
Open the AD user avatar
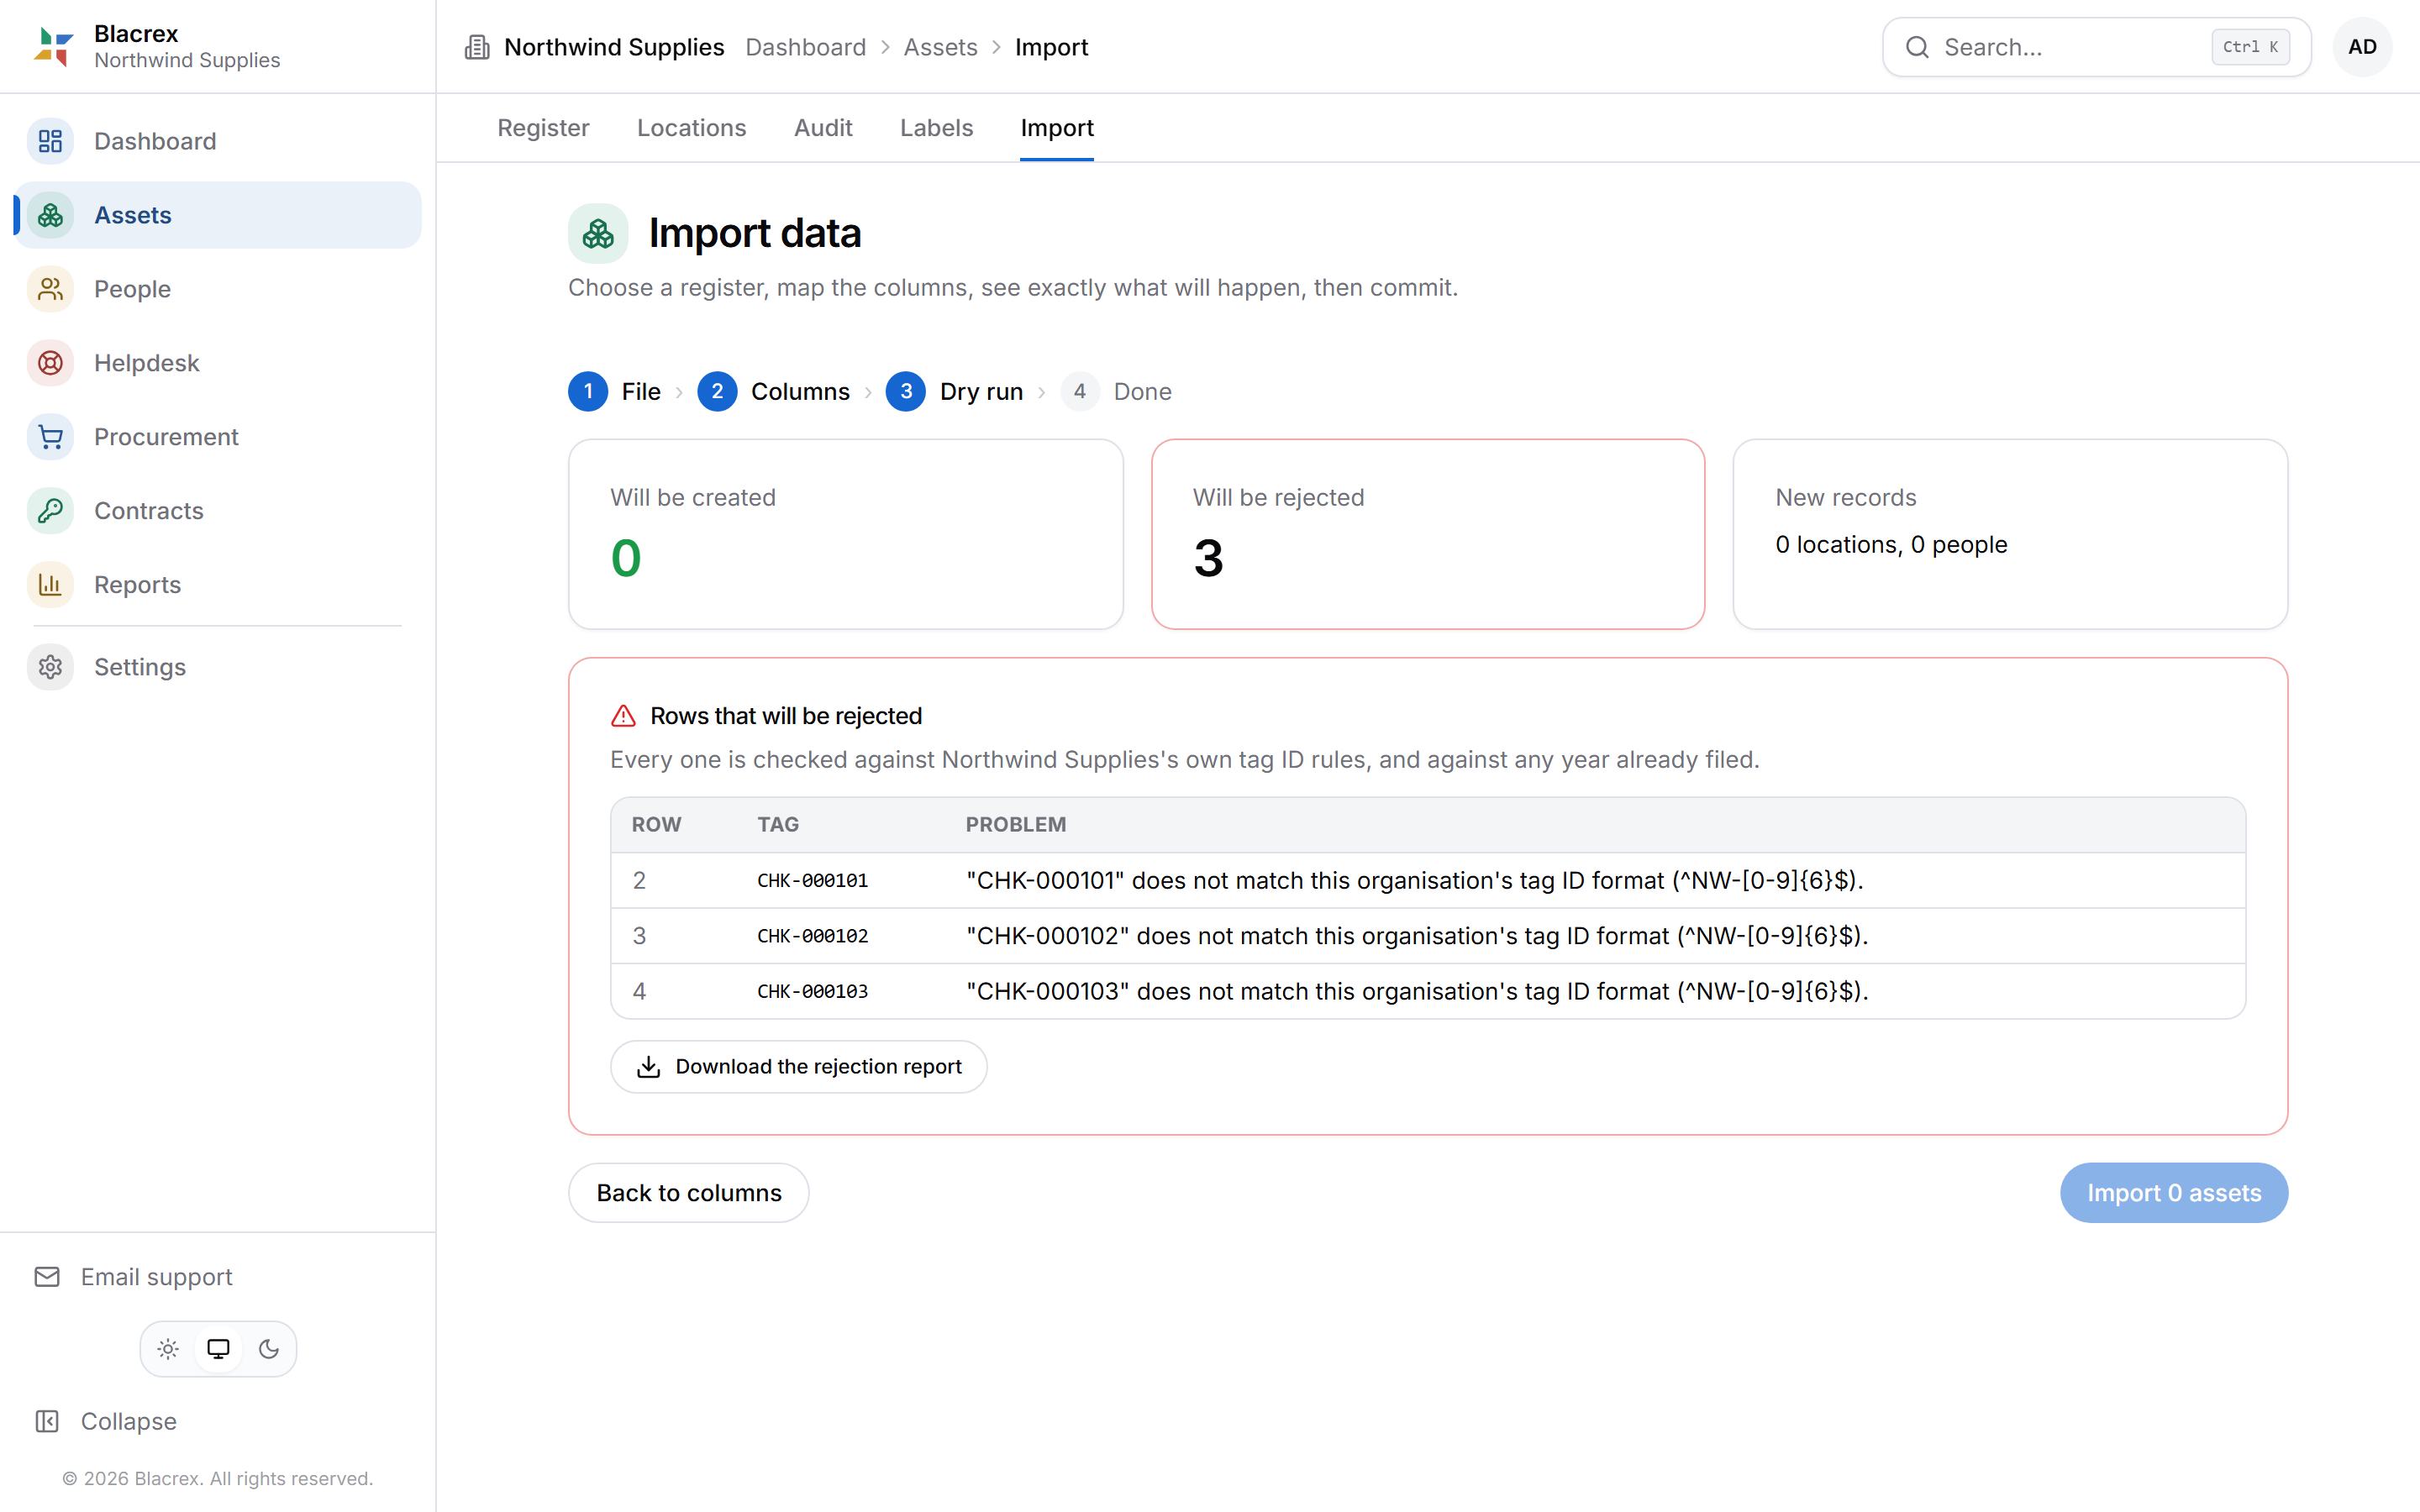(x=2362, y=47)
